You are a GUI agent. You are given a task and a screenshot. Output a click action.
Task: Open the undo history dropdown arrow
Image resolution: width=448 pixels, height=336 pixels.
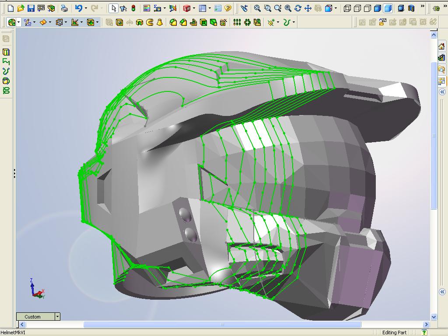[x=86, y=8]
